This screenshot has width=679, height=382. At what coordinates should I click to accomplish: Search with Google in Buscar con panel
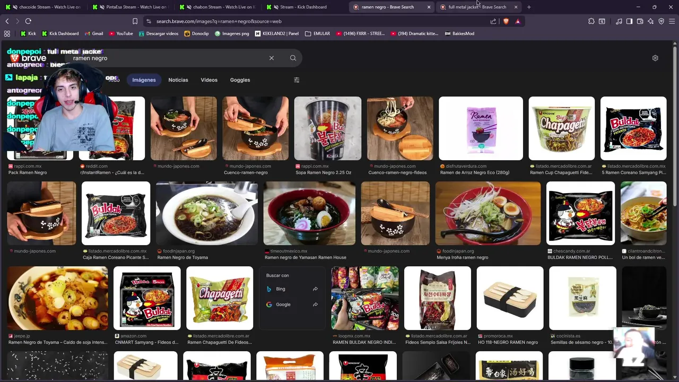tap(292, 305)
